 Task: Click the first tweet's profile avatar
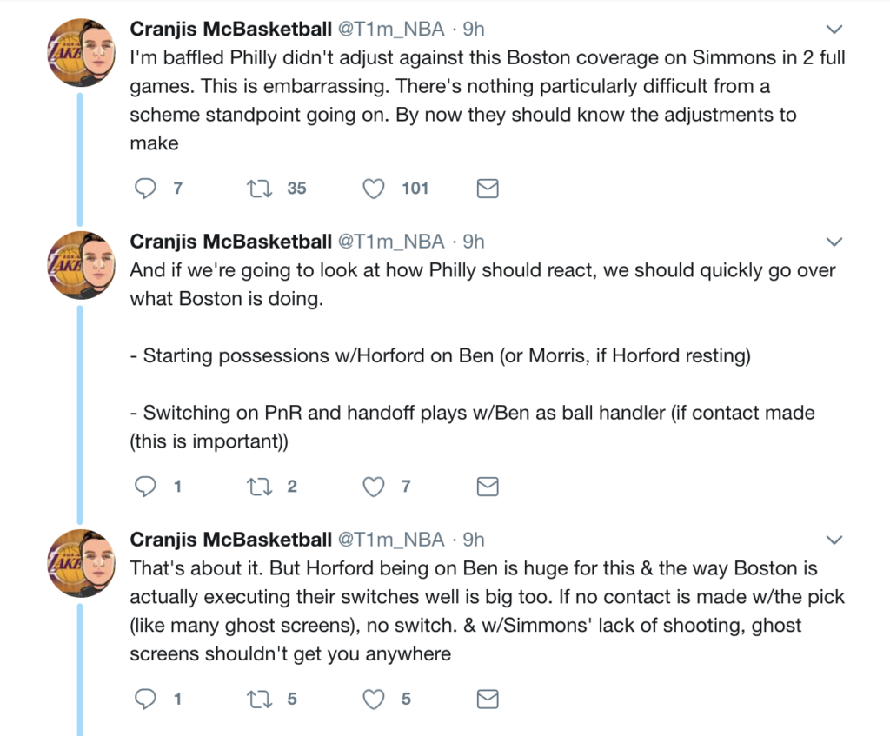[x=81, y=52]
